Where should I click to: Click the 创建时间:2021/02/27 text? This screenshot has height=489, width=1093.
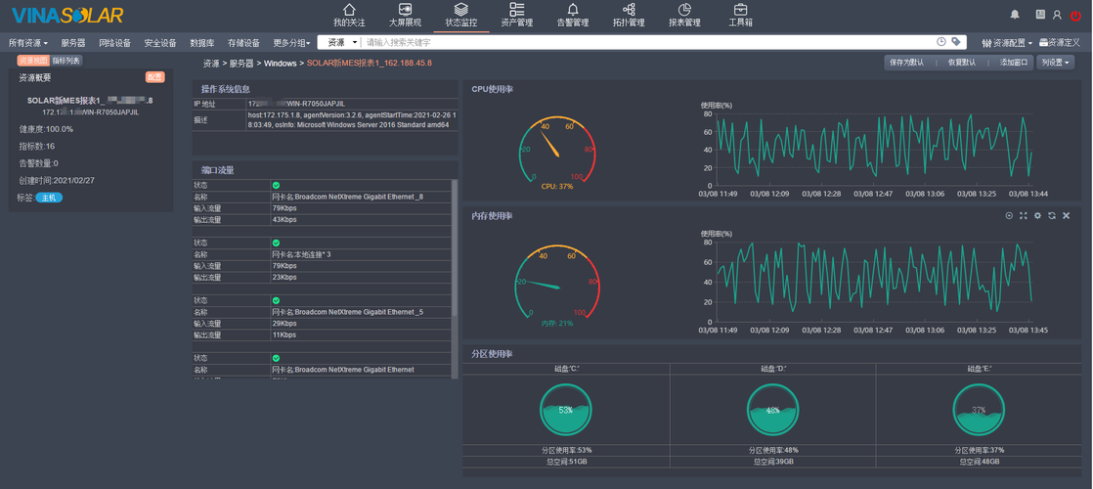tap(57, 180)
